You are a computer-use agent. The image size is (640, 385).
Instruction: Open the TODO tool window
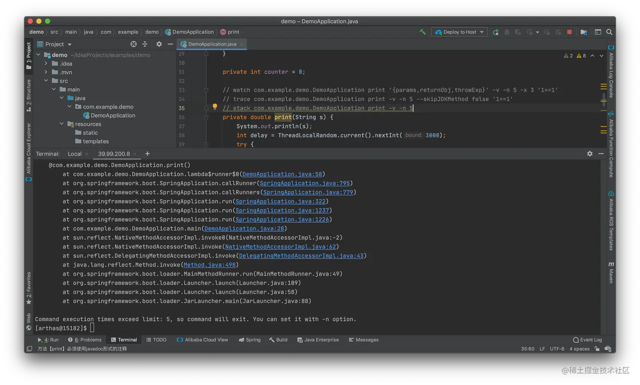[156, 340]
